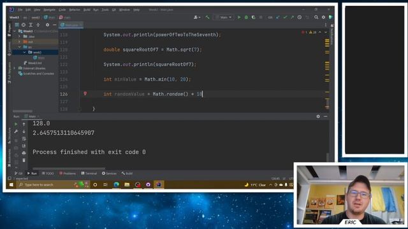Hide the Run panel with minus icon

pos(325,116)
